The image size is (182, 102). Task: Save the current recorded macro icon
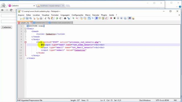coord(125,18)
